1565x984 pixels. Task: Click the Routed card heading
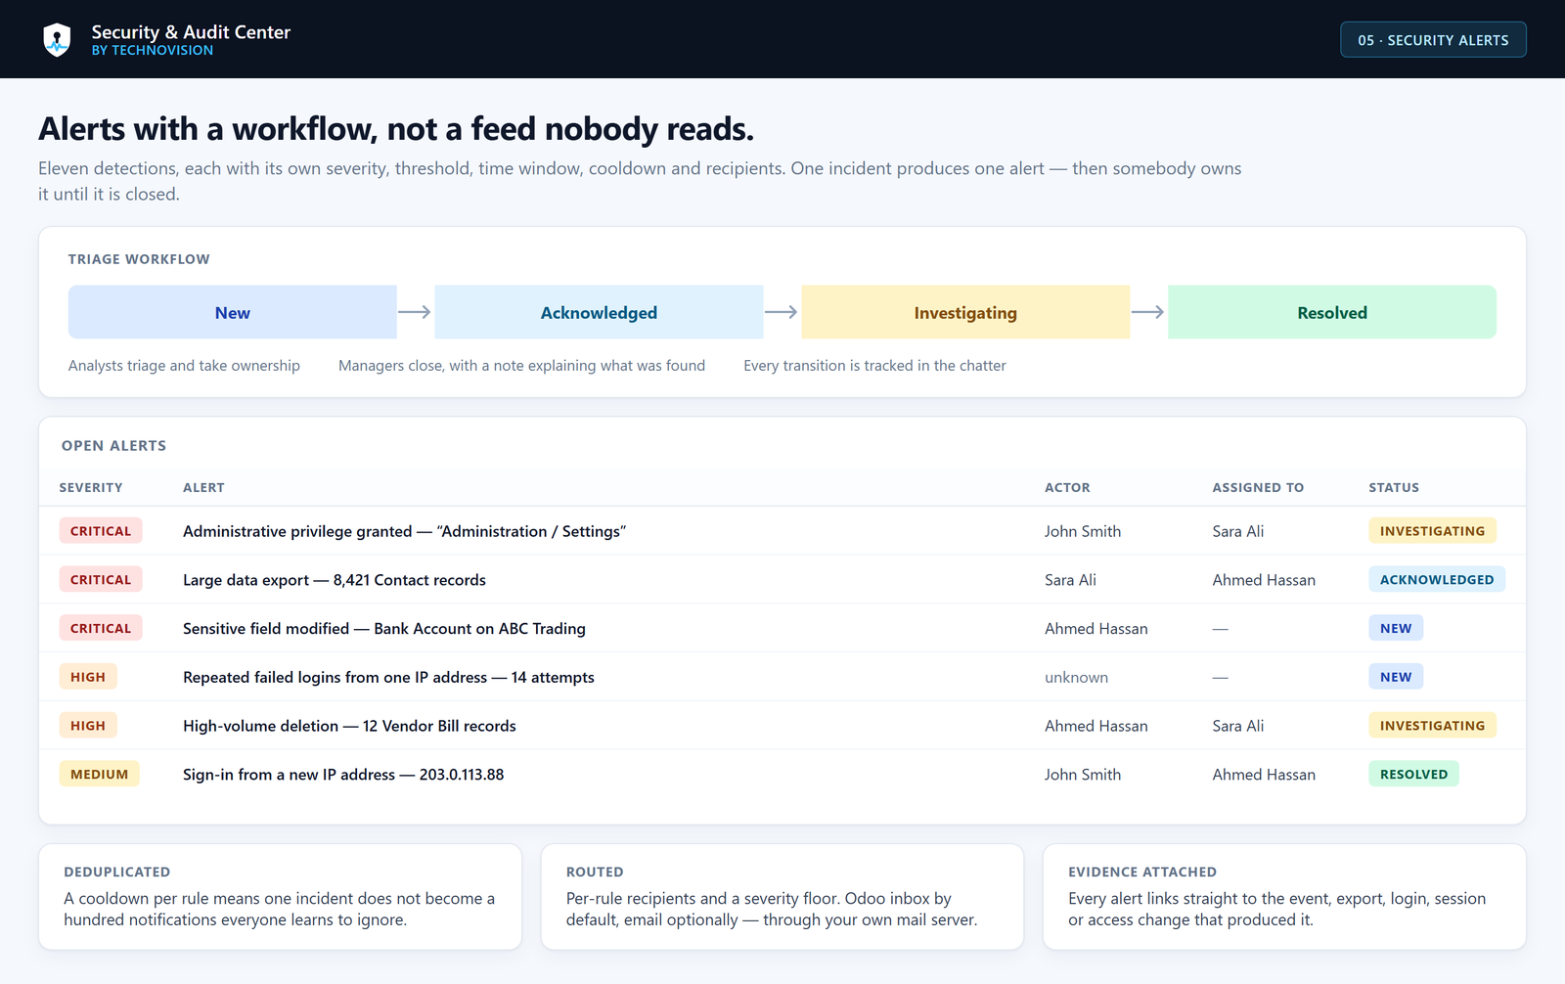pos(595,872)
